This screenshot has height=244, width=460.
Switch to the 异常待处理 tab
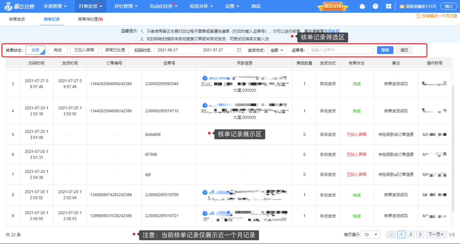(90, 19)
